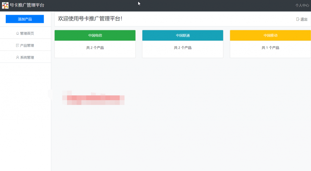Viewport: 311px width, 171px height.
Task: Select the green 中国电信 card header
Action: [95, 35]
